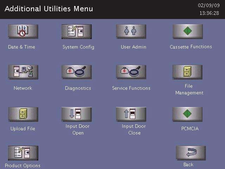Click the "Cassette Functions" label

pos(191,47)
